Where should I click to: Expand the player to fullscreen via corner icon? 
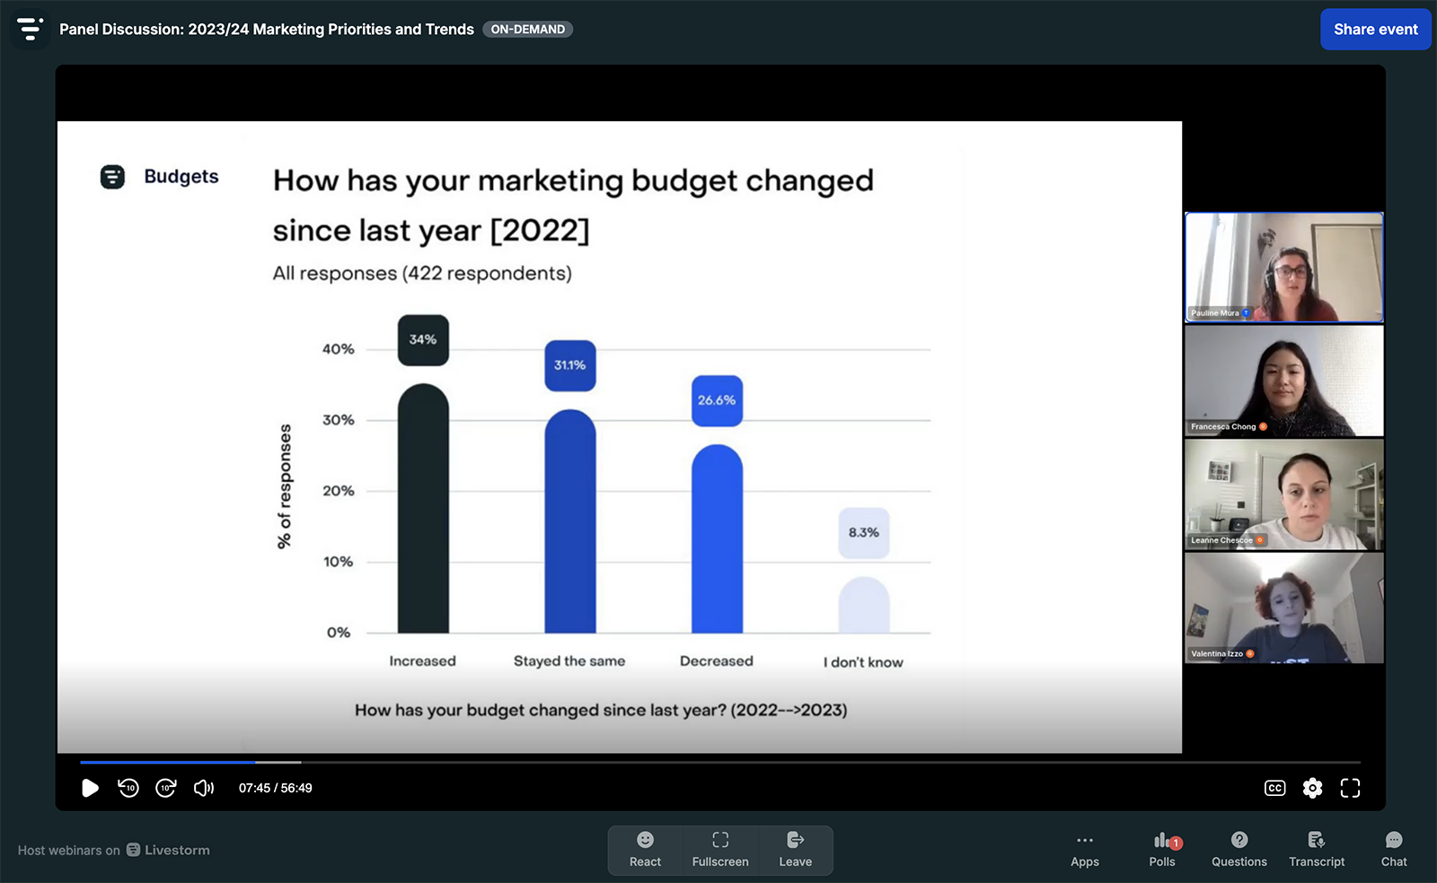tap(1350, 788)
